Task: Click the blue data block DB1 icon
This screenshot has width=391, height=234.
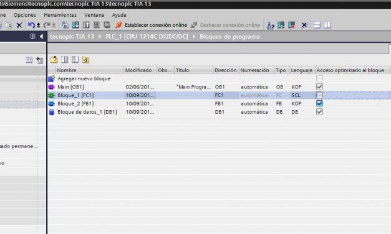Action: pos(51,112)
